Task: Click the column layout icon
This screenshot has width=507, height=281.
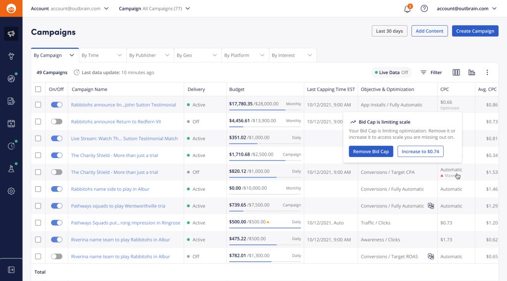Action: [x=456, y=73]
